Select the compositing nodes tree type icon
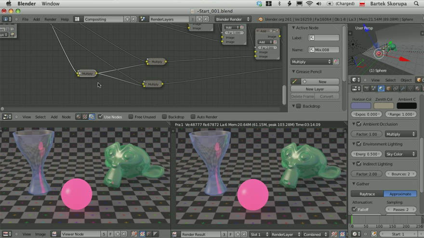The image size is (424, 238). [x=92, y=117]
